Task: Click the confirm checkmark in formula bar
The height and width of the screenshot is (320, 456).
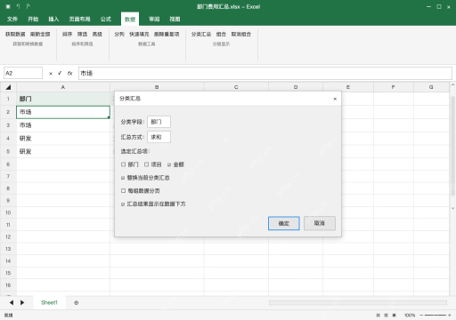Action: pyautogui.click(x=60, y=73)
